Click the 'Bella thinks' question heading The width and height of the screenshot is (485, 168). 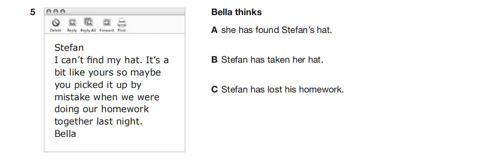coord(236,12)
